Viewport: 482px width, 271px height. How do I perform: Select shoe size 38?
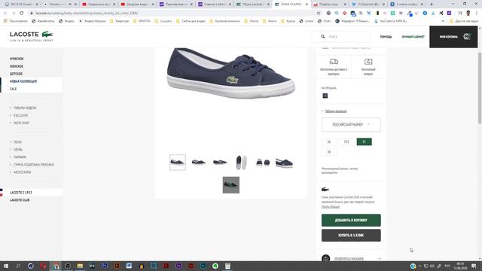coord(329,152)
